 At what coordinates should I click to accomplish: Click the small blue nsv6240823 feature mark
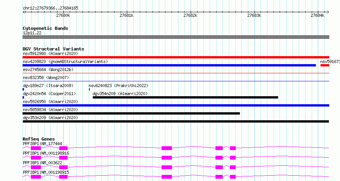[89, 89]
